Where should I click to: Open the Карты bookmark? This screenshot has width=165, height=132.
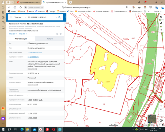click(x=30, y=11)
